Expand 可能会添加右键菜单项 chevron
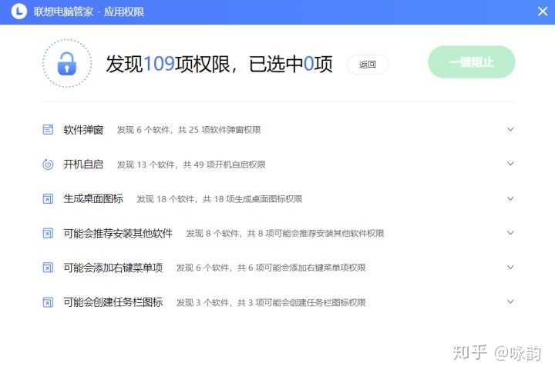 tap(510, 268)
